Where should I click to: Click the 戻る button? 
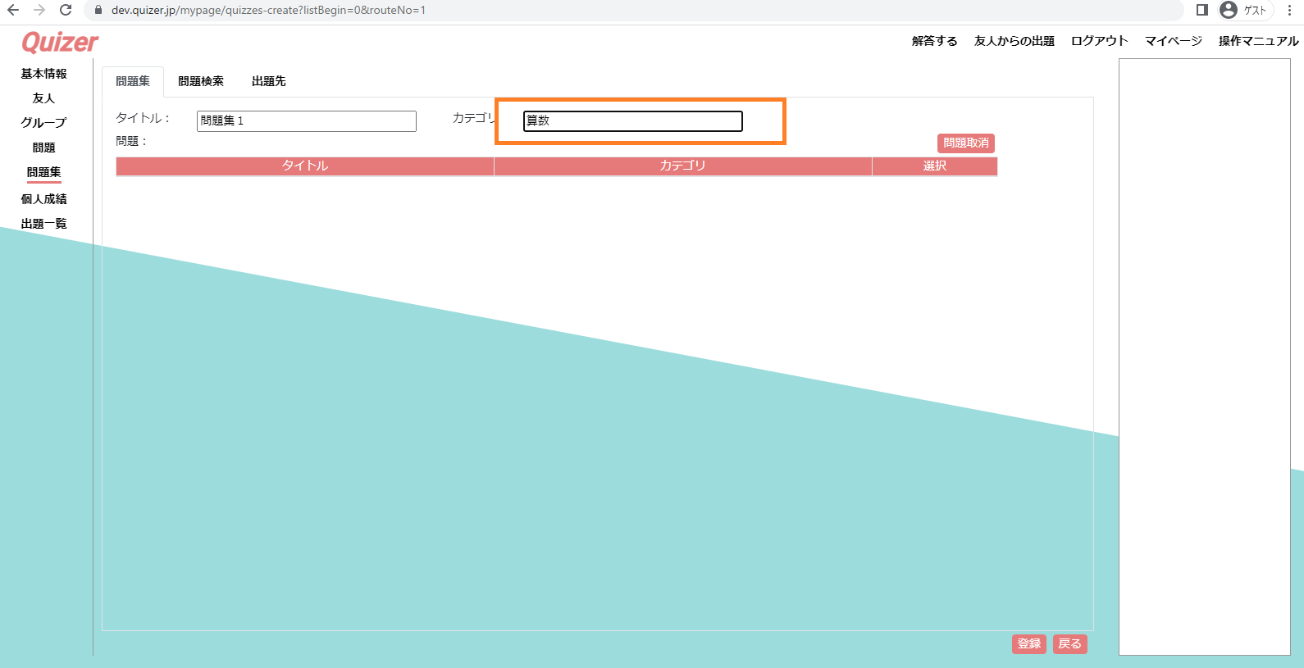tap(1069, 643)
